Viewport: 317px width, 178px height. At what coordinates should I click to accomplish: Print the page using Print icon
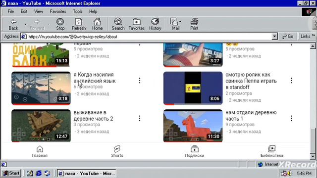(194, 24)
